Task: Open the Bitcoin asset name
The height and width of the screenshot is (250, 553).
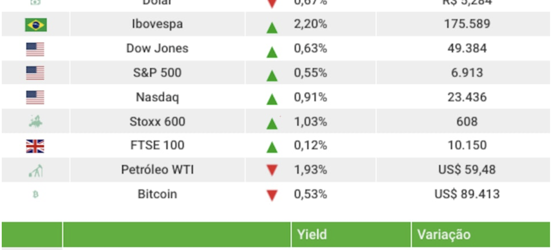Action: [x=157, y=194]
